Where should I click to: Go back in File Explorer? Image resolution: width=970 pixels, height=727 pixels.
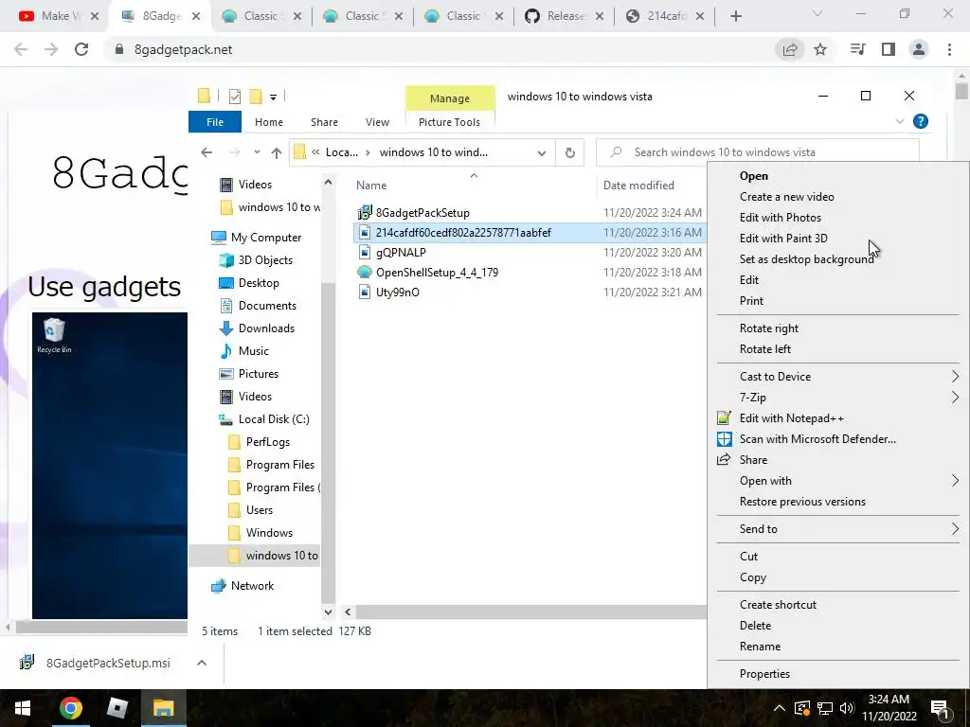coord(207,152)
